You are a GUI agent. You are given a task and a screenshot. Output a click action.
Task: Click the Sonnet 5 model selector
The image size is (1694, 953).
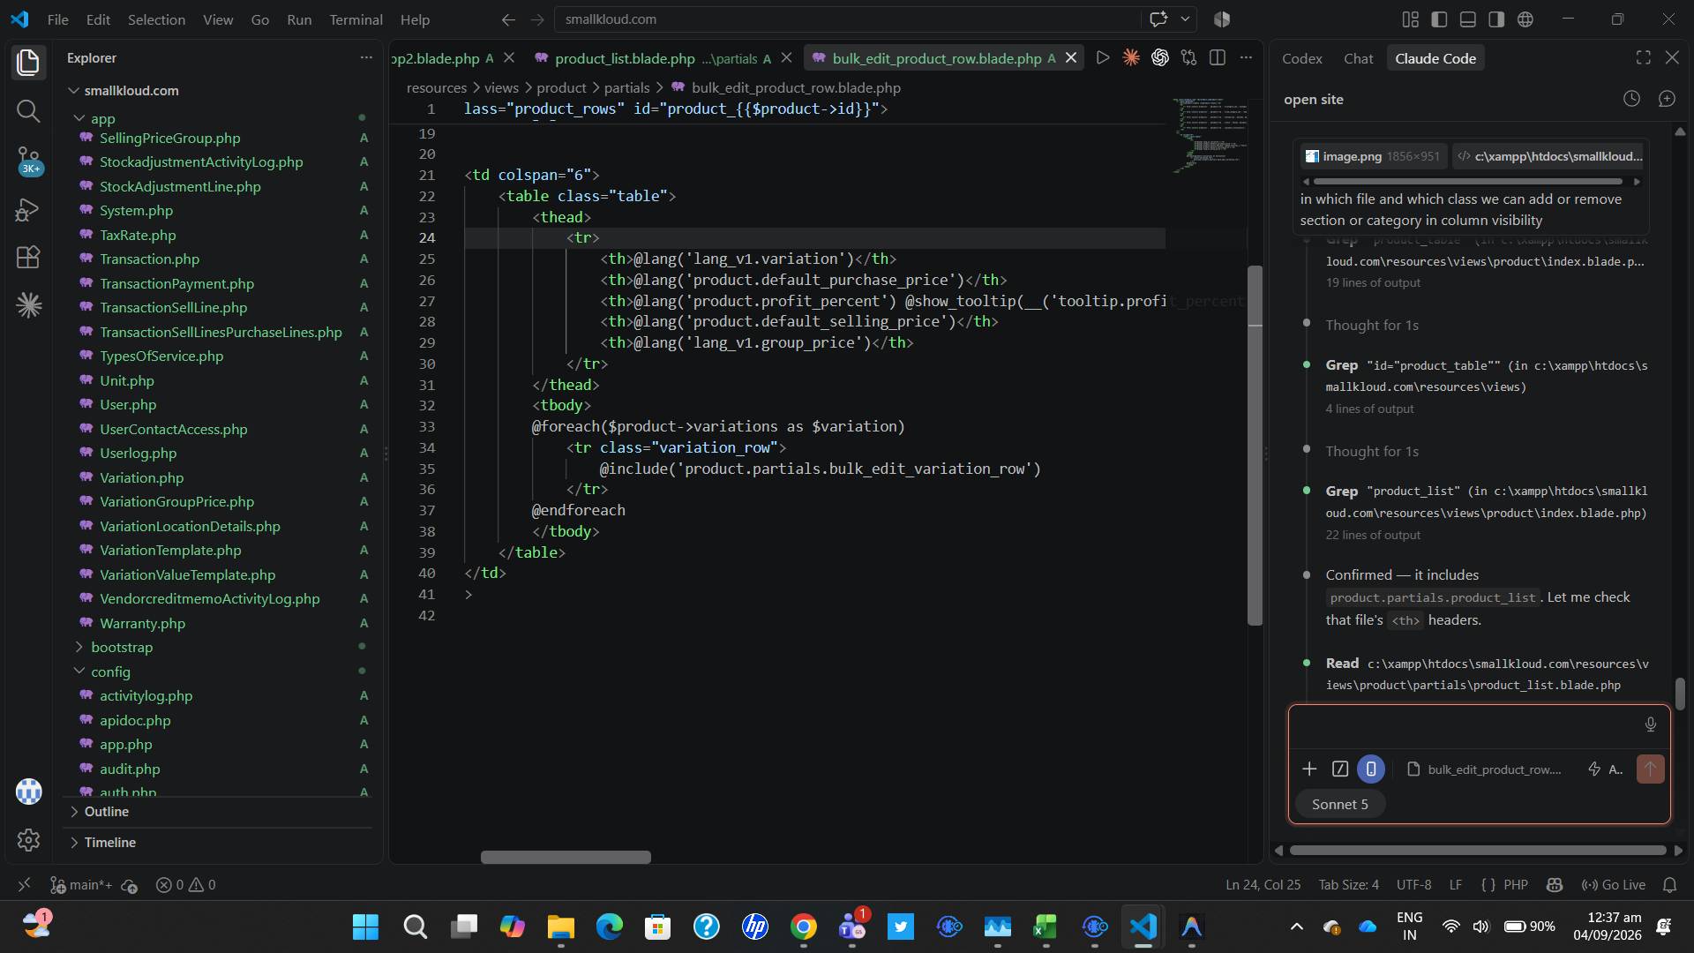point(1339,804)
